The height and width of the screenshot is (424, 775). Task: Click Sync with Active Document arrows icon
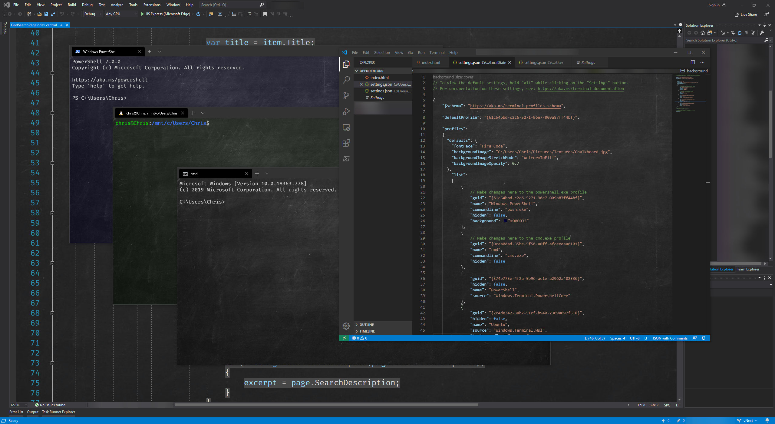(x=733, y=33)
